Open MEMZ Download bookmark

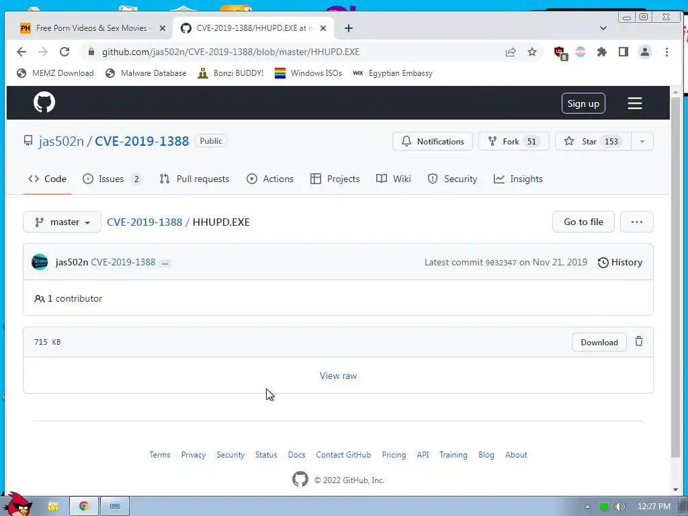click(x=55, y=73)
